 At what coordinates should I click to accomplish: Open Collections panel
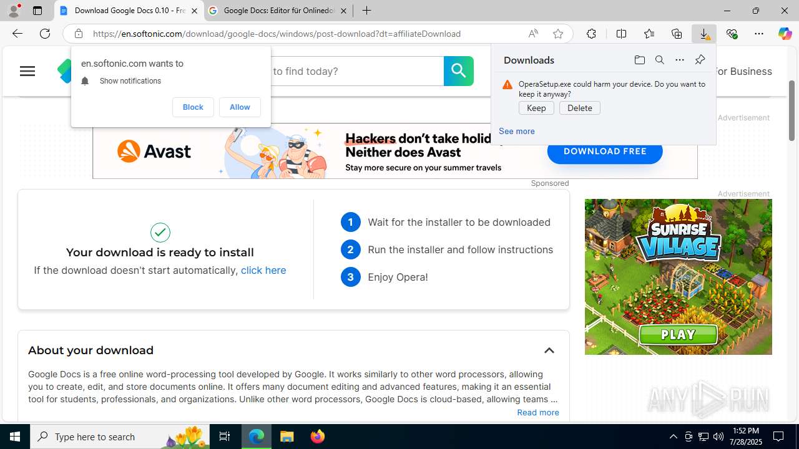(x=677, y=34)
